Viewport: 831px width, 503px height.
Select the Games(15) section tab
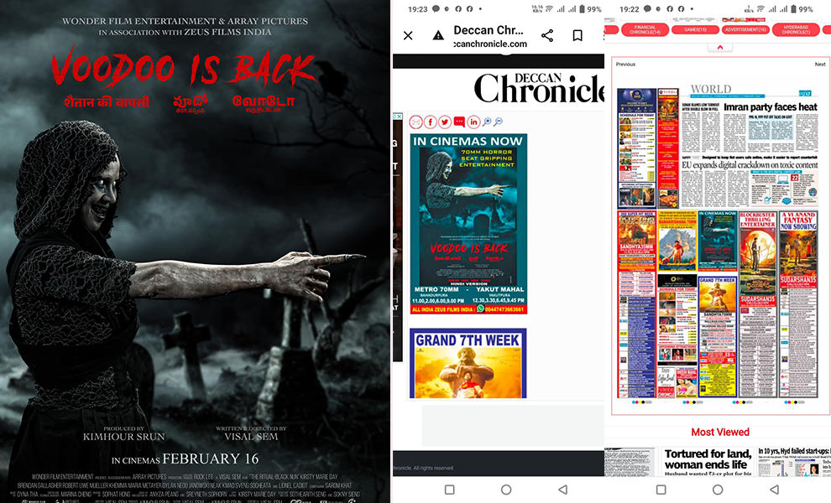coord(695,29)
